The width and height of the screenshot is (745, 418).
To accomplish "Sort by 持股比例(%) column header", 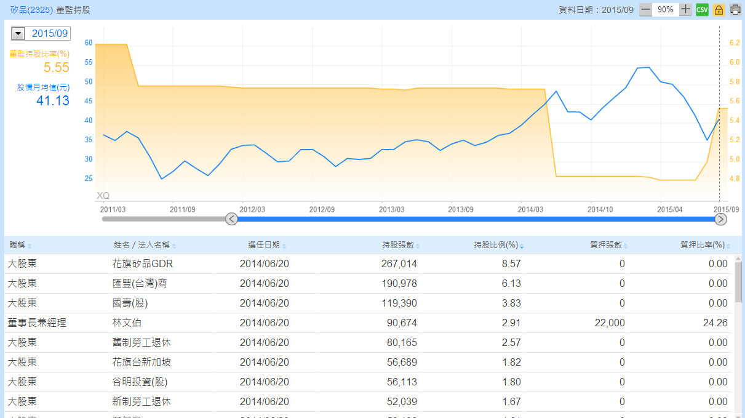I will 497,245.
